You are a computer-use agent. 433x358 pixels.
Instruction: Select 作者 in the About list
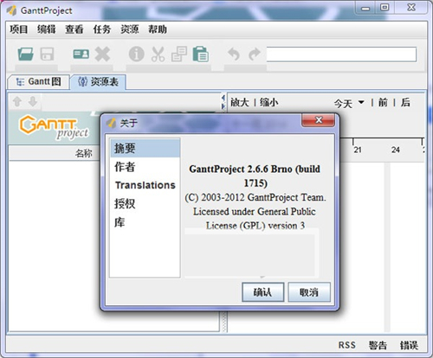[145, 167]
